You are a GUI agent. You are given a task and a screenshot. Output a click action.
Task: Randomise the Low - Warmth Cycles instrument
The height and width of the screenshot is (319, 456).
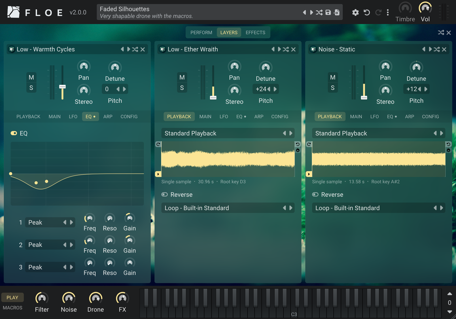pos(135,49)
